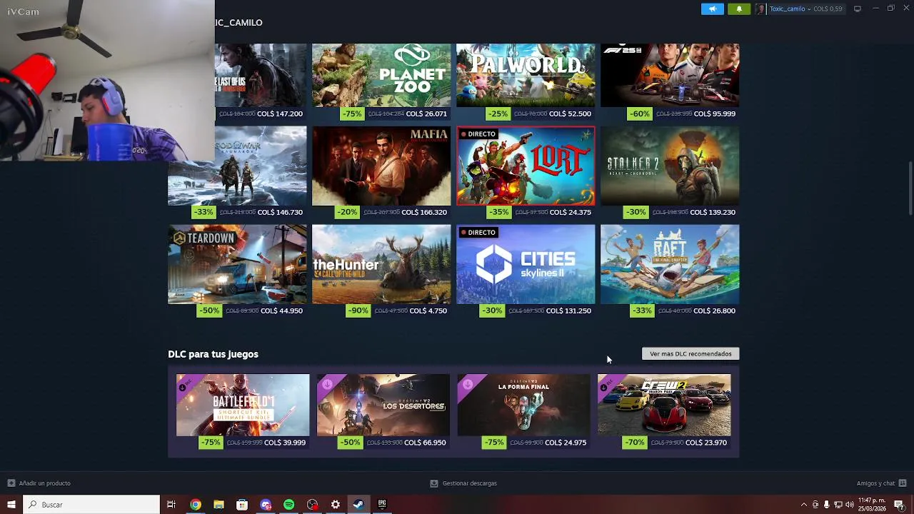Click the 11:47 p. m. taskbar clock

pos(872,505)
